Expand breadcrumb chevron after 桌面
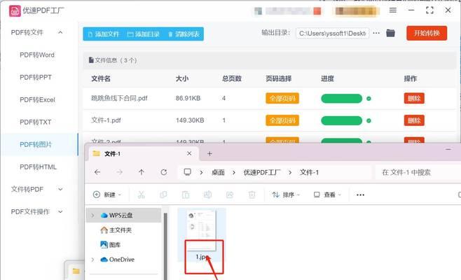461x280 pixels. tap(234, 172)
